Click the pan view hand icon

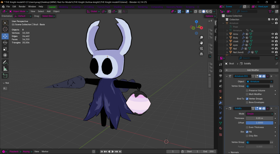[x=201, y=43]
